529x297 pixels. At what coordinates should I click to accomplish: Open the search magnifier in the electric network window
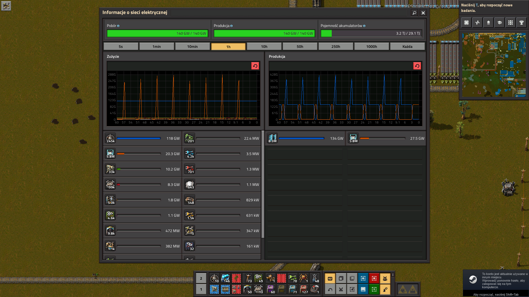pyautogui.click(x=414, y=13)
